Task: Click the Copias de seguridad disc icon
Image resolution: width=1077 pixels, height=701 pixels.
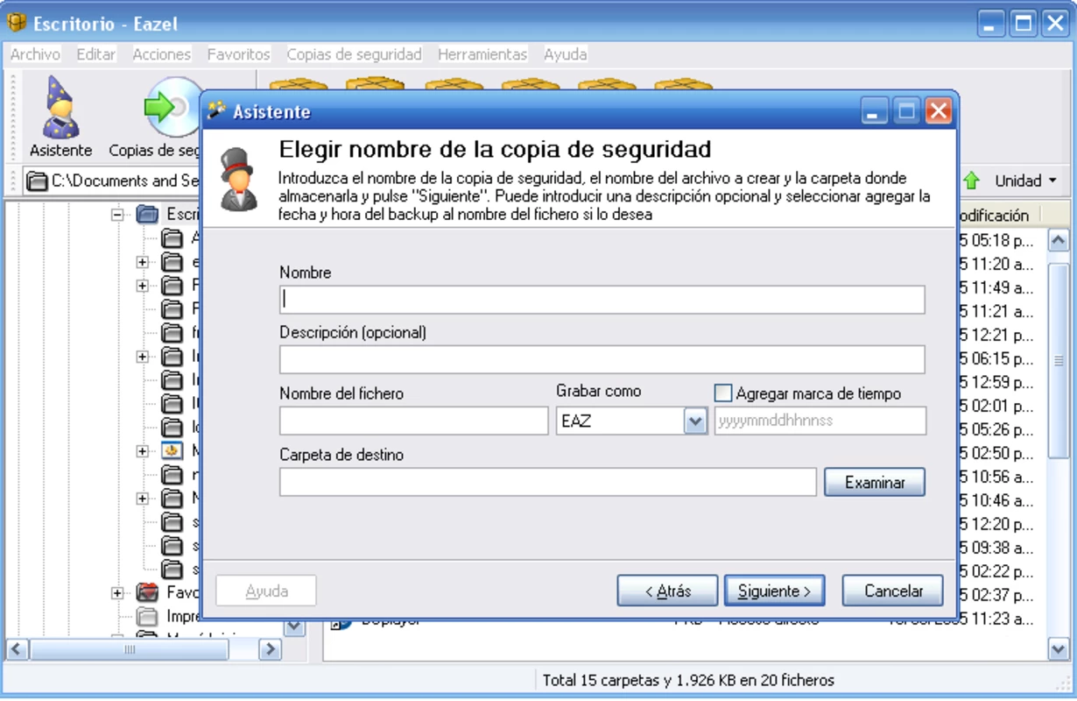Action: click(172, 107)
